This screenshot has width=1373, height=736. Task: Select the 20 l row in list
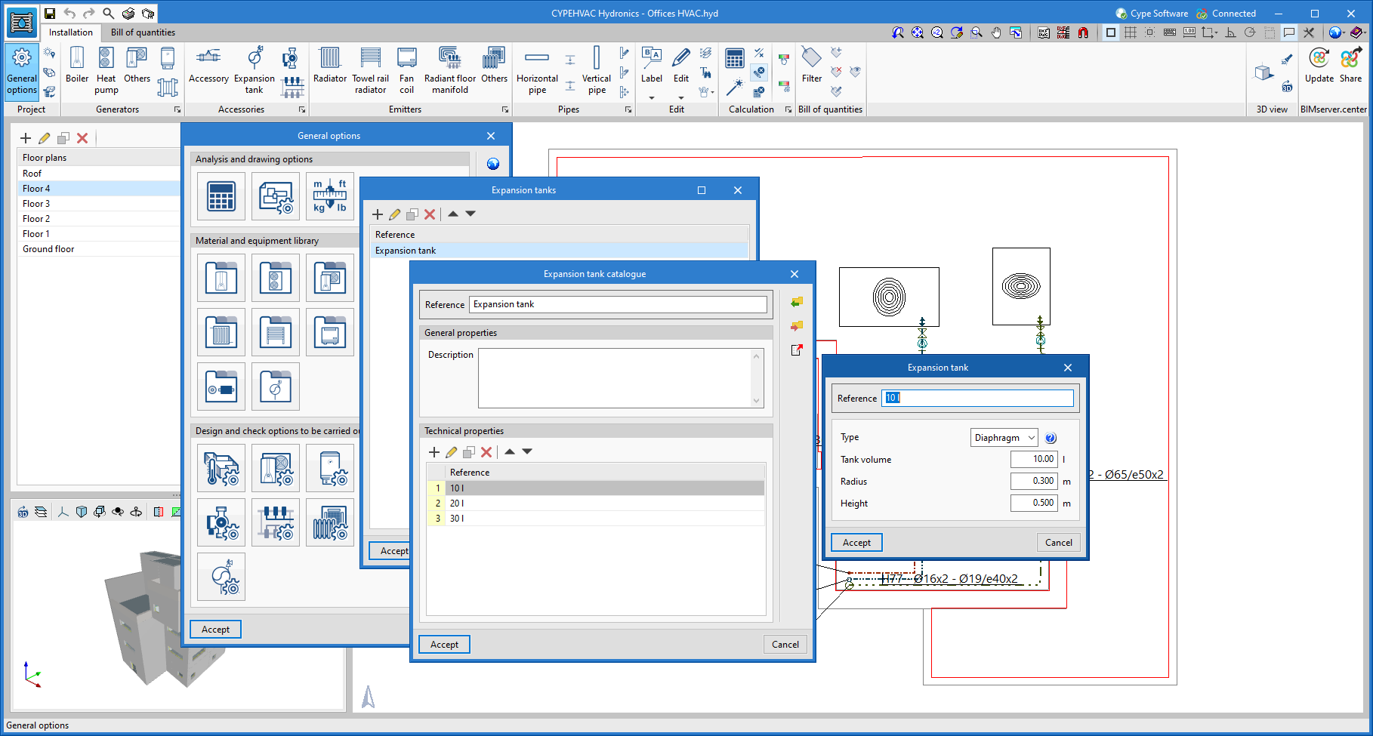[x=457, y=503]
